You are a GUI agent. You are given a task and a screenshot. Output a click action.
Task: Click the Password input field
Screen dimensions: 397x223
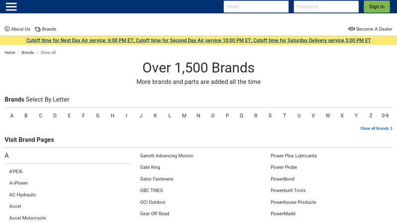coord(326,6)
